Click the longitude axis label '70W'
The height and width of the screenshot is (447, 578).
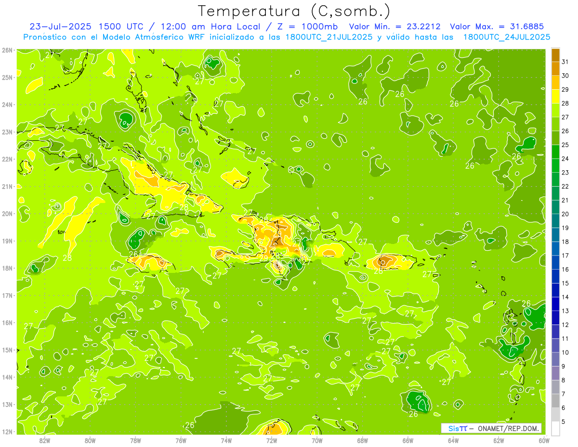tap(317, 440)
